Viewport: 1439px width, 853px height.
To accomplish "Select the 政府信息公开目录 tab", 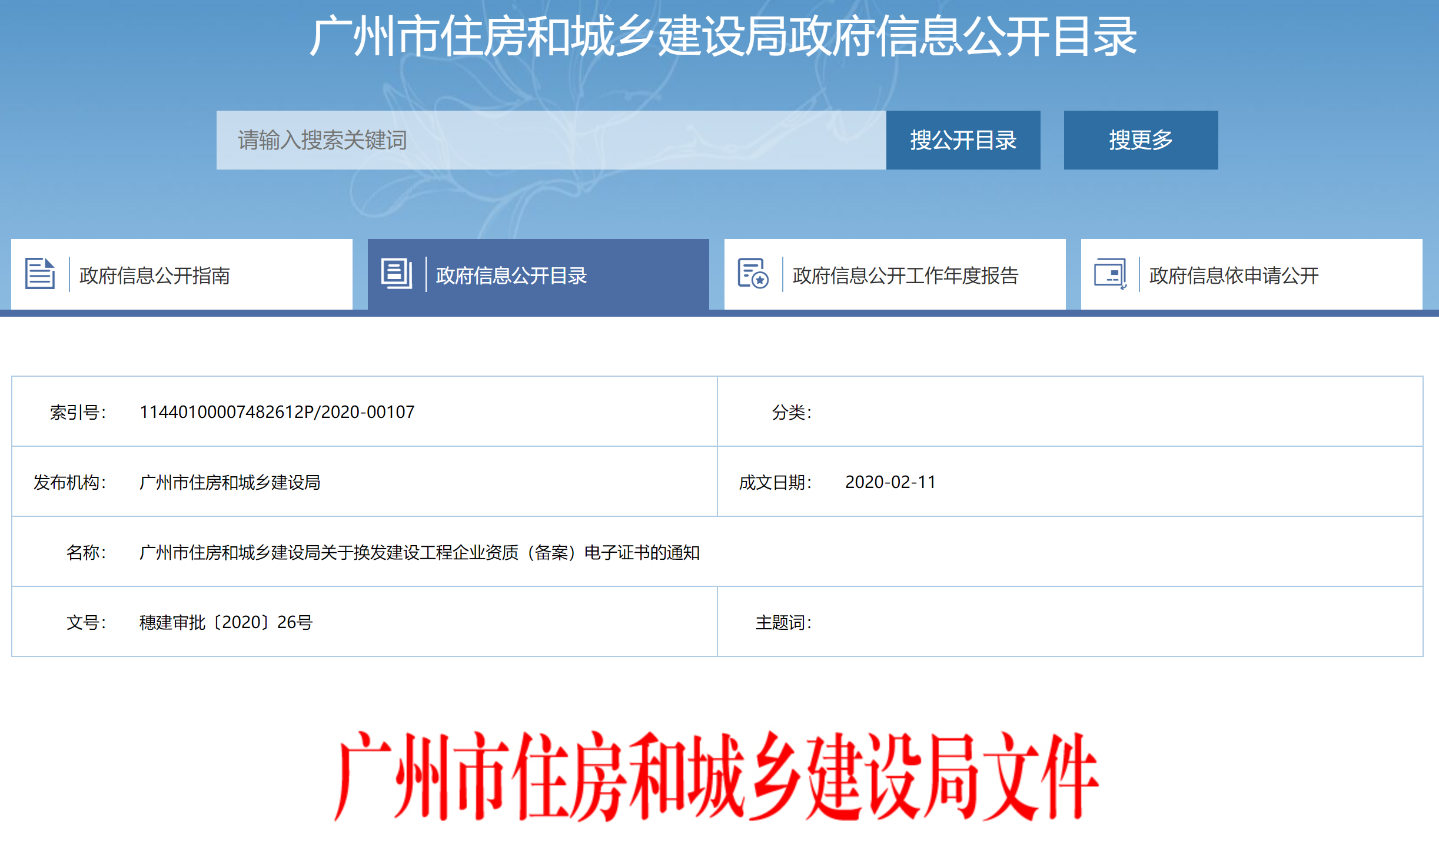I will (x=511, y=276).
